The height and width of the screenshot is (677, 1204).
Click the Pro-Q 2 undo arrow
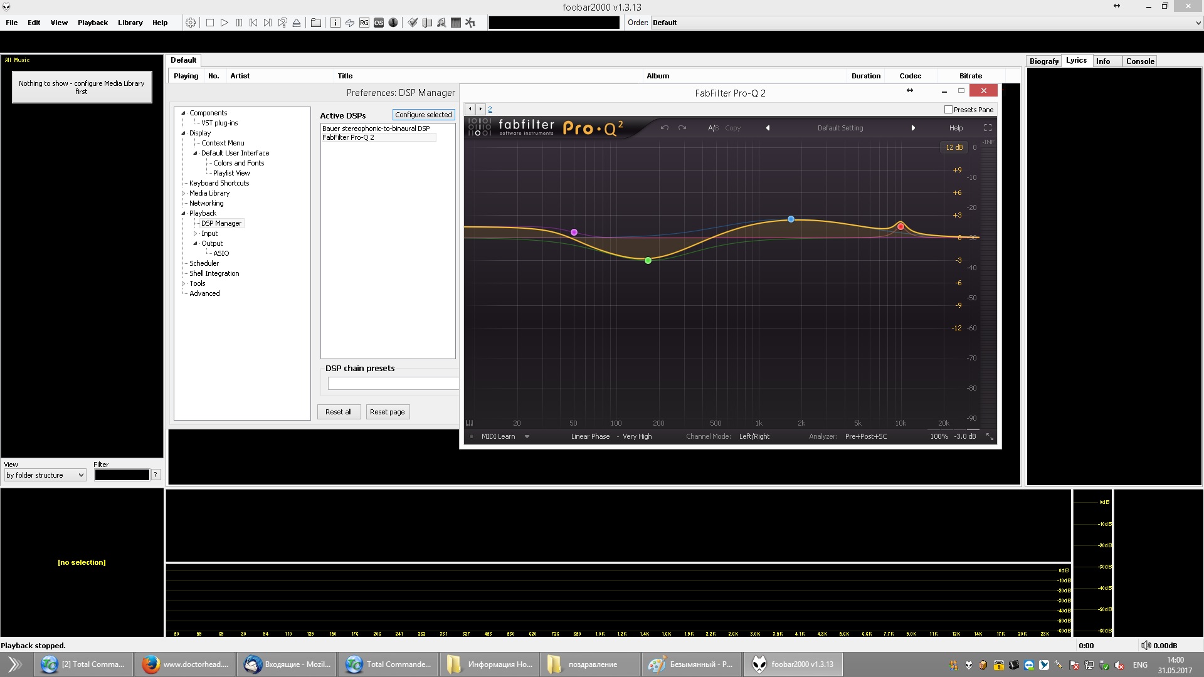(x=665, y=128)
